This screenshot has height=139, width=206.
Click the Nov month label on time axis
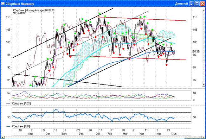tap(65, 134)
